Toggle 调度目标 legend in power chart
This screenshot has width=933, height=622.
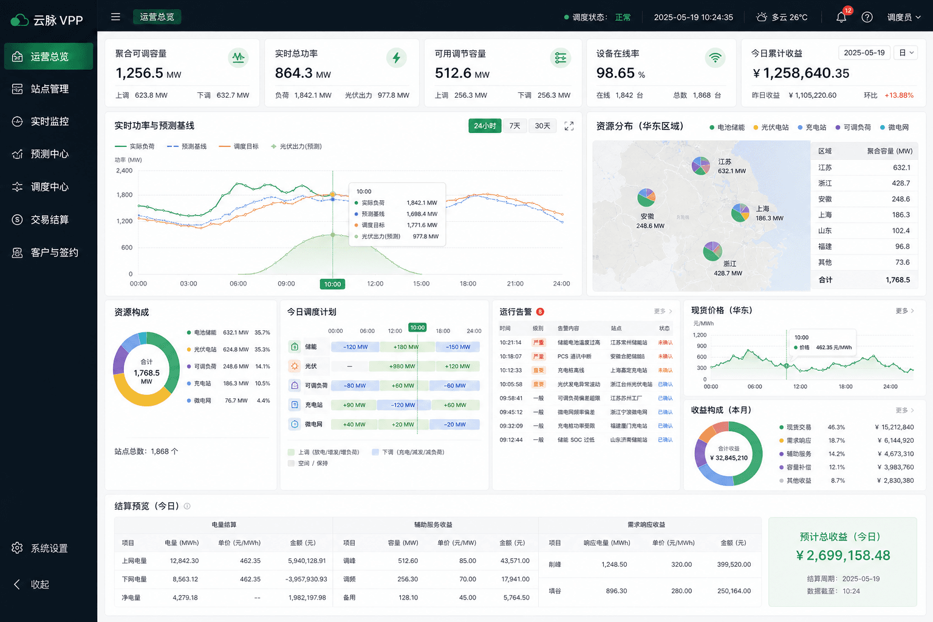[239, 146]
